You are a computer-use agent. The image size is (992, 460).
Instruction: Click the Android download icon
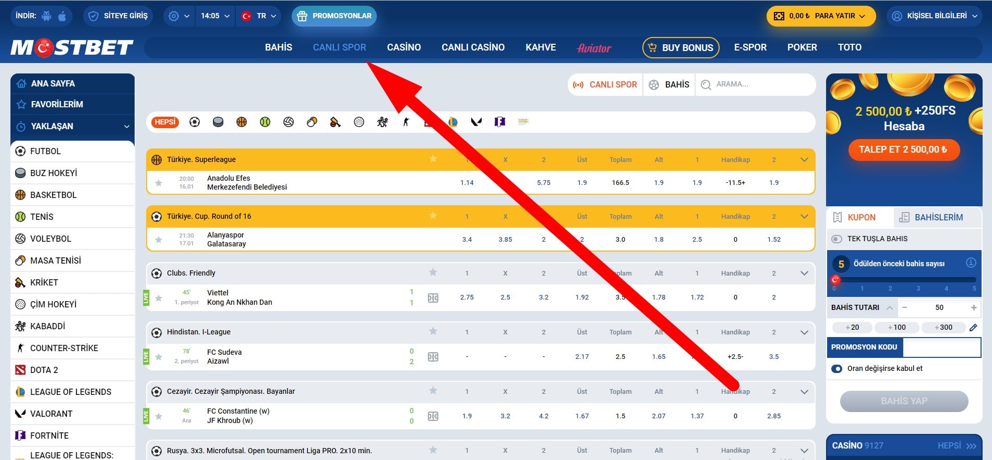click(46, 16)
